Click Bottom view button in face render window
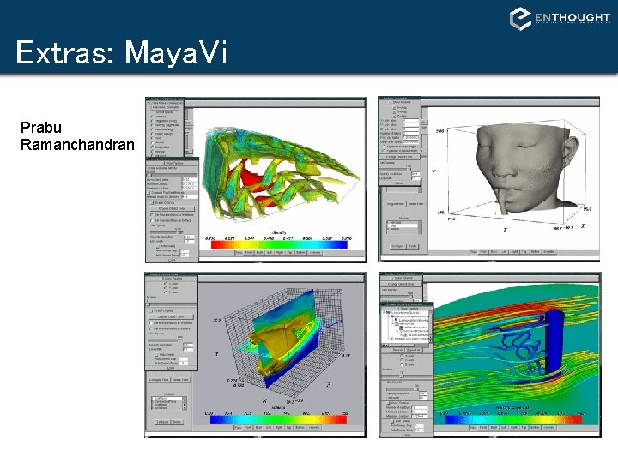Viewport: 618px width, 463px height. [x=536, y=251]
